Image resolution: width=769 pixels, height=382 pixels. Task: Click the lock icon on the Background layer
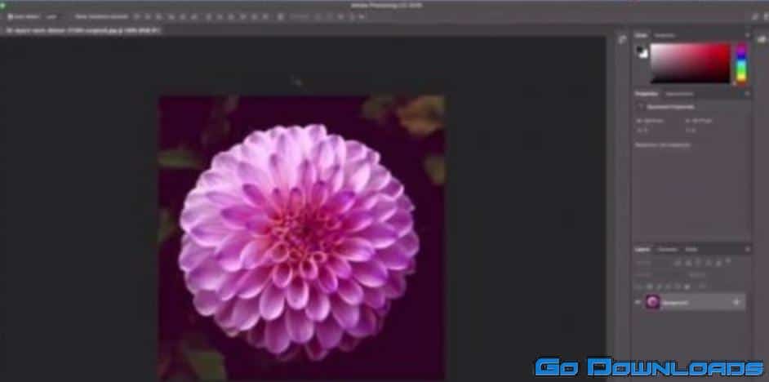pos(736,302)
